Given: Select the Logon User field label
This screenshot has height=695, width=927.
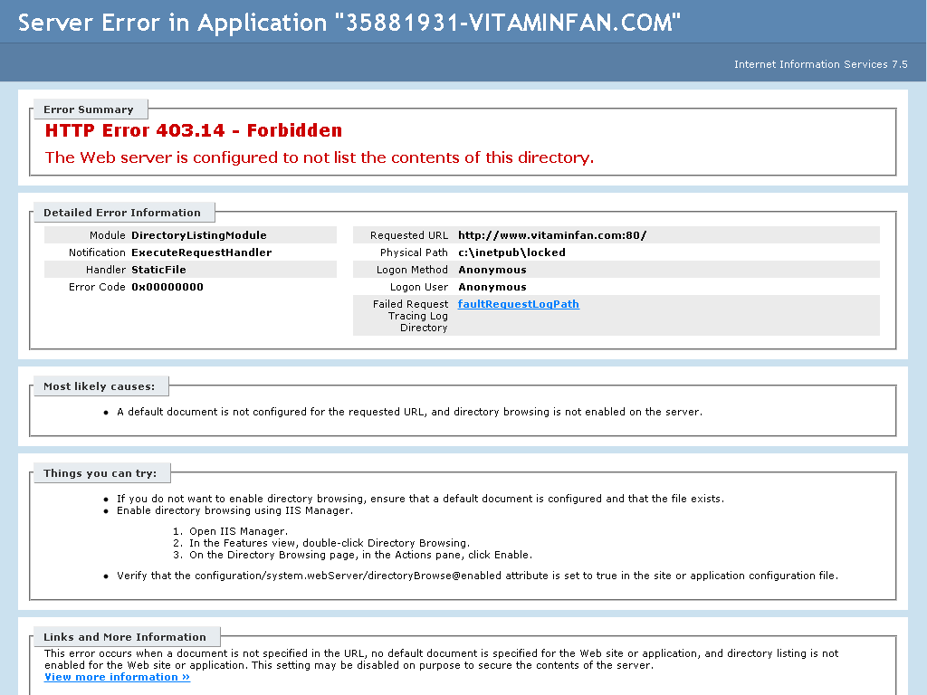Looking at the screenshot, I should (x=419, y=287).
